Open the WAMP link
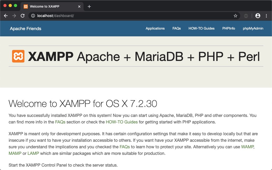This screenshot has height=170, width=272. click(x=247, y=147)
